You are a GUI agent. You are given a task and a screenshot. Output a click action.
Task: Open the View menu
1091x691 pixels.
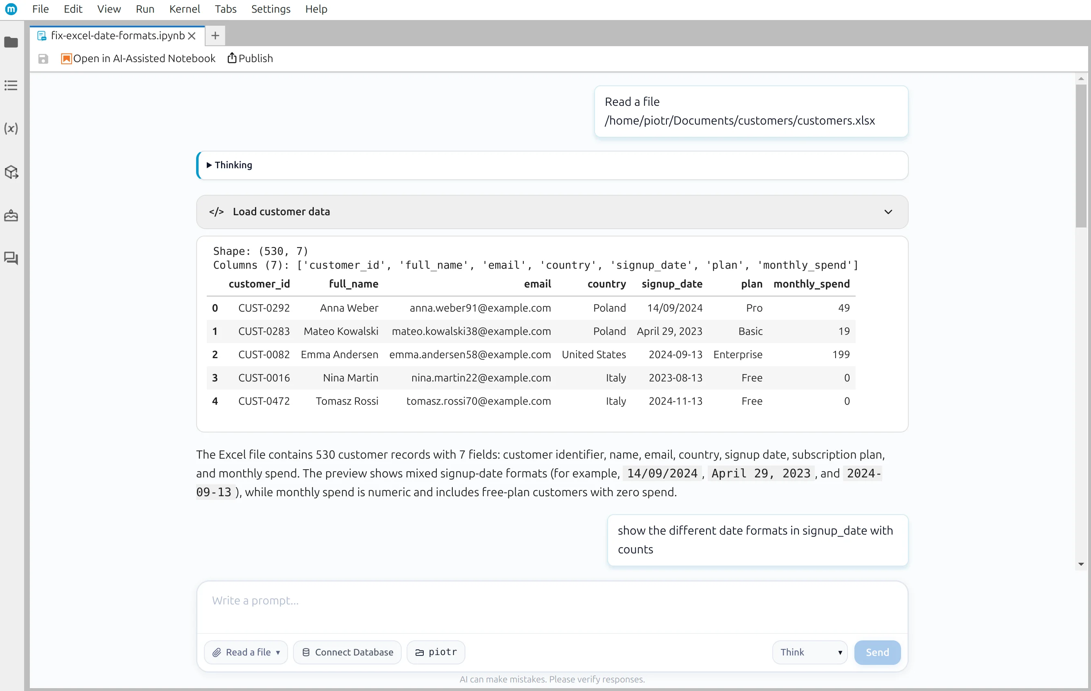click(x=109, y=9)
